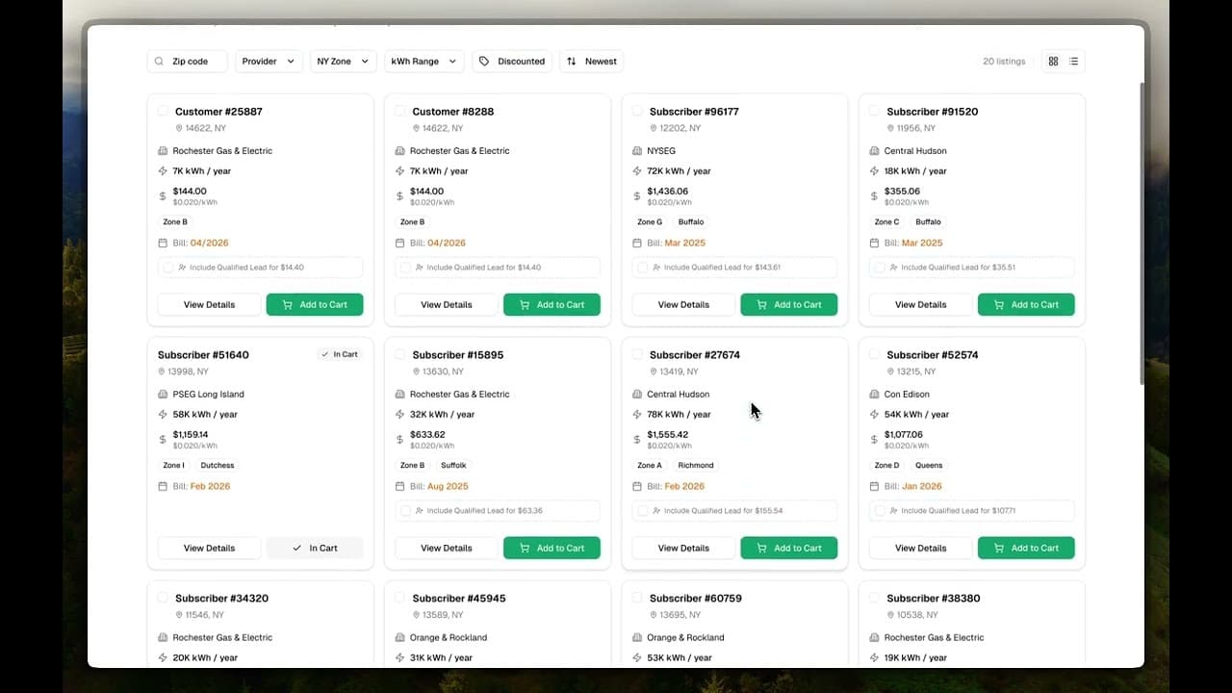Click provider icon beside Orange & Rockland on Subscriber #45945
1232x693 pixels.
click(x=399, y=638)
